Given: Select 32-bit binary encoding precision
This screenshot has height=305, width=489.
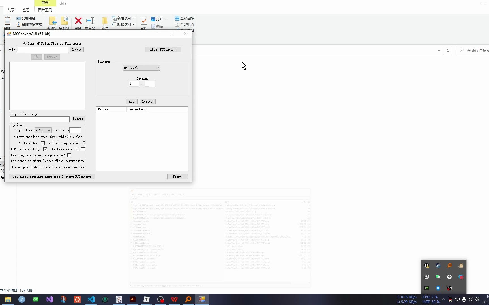Looking at the screenshot, I should pos(69,137).
